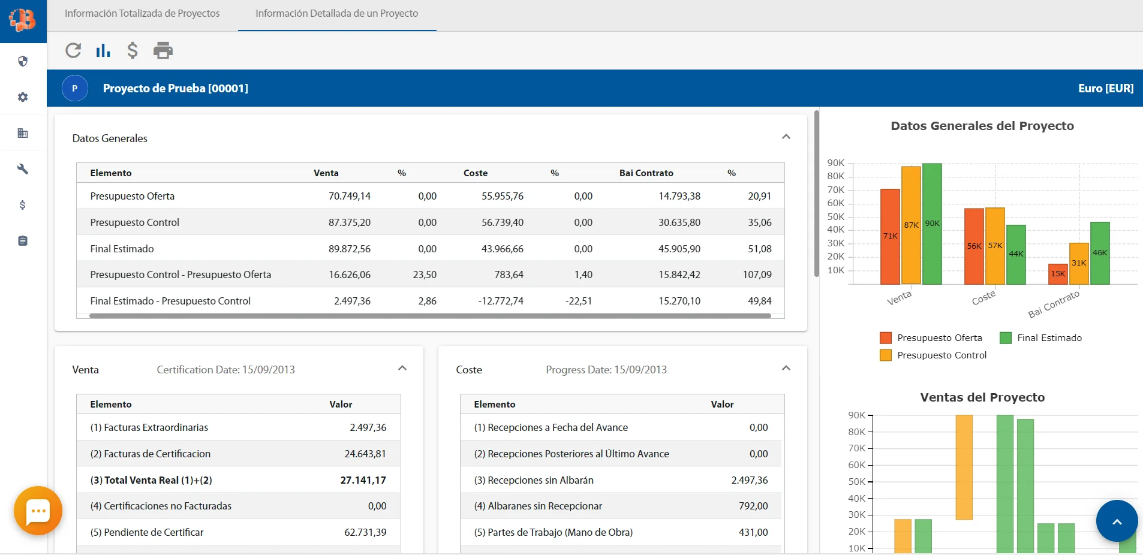This screenshot has height=555, width=1143.
Task: Click the building icon in sidebar
Action: pyautogui.click(x=23, y=133)
